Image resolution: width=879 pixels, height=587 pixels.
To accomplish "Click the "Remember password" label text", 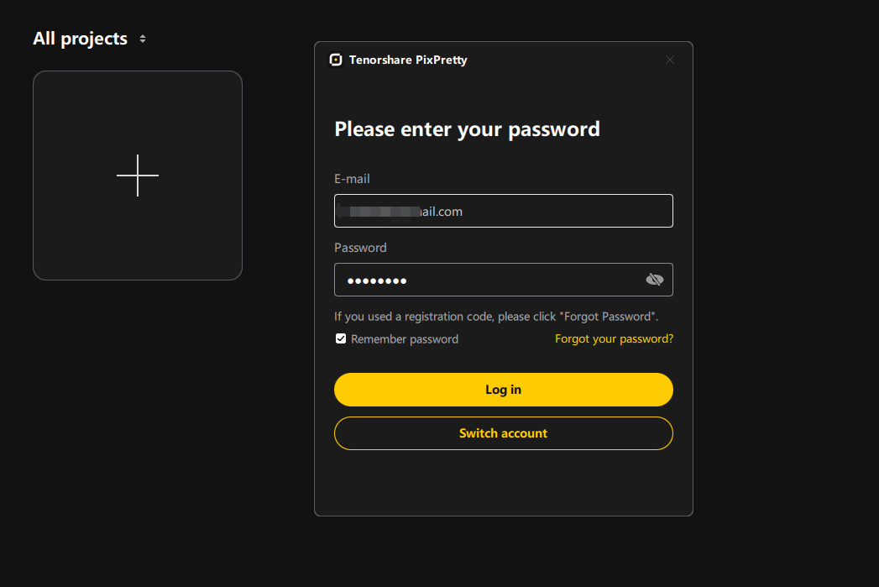I will pyautogui.click(x=405, y=339).
